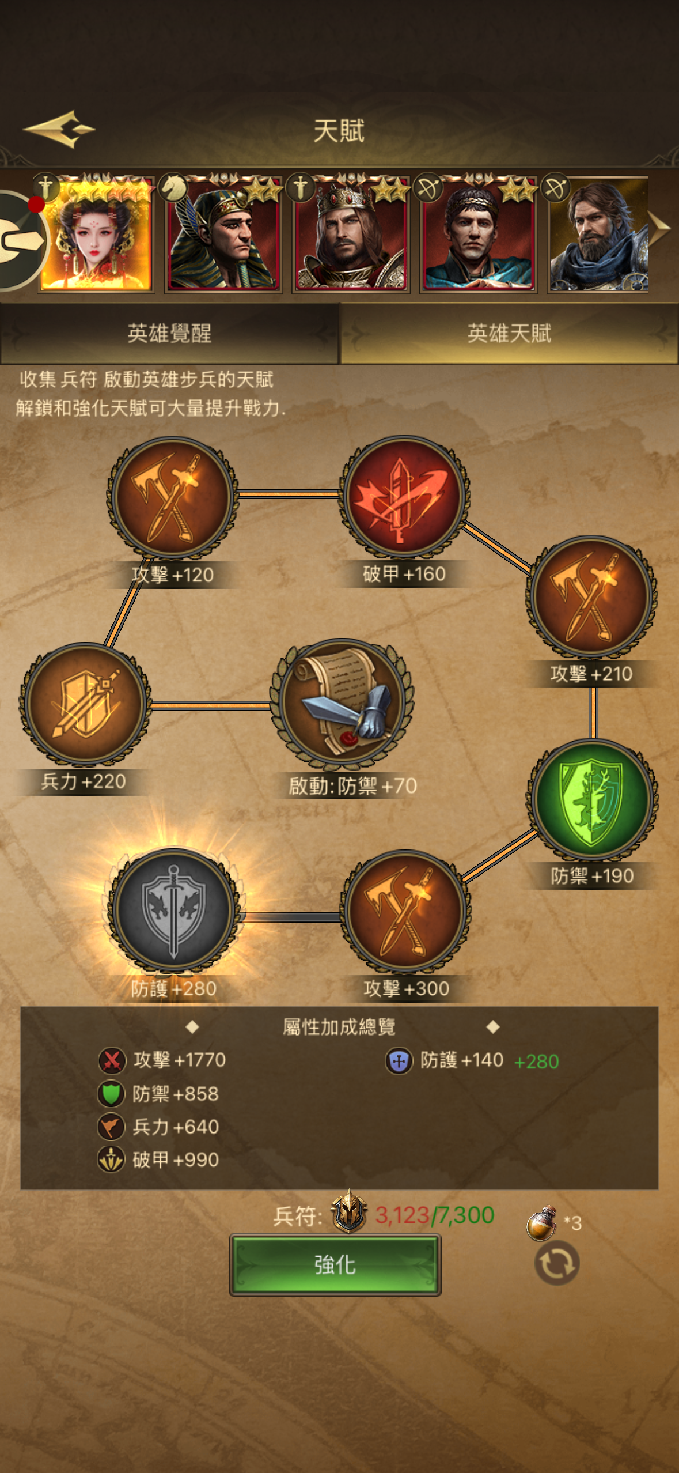Tap the back arrow beside 天賦 title
The width and height of the screenshot is (679, 1473).
59,129
